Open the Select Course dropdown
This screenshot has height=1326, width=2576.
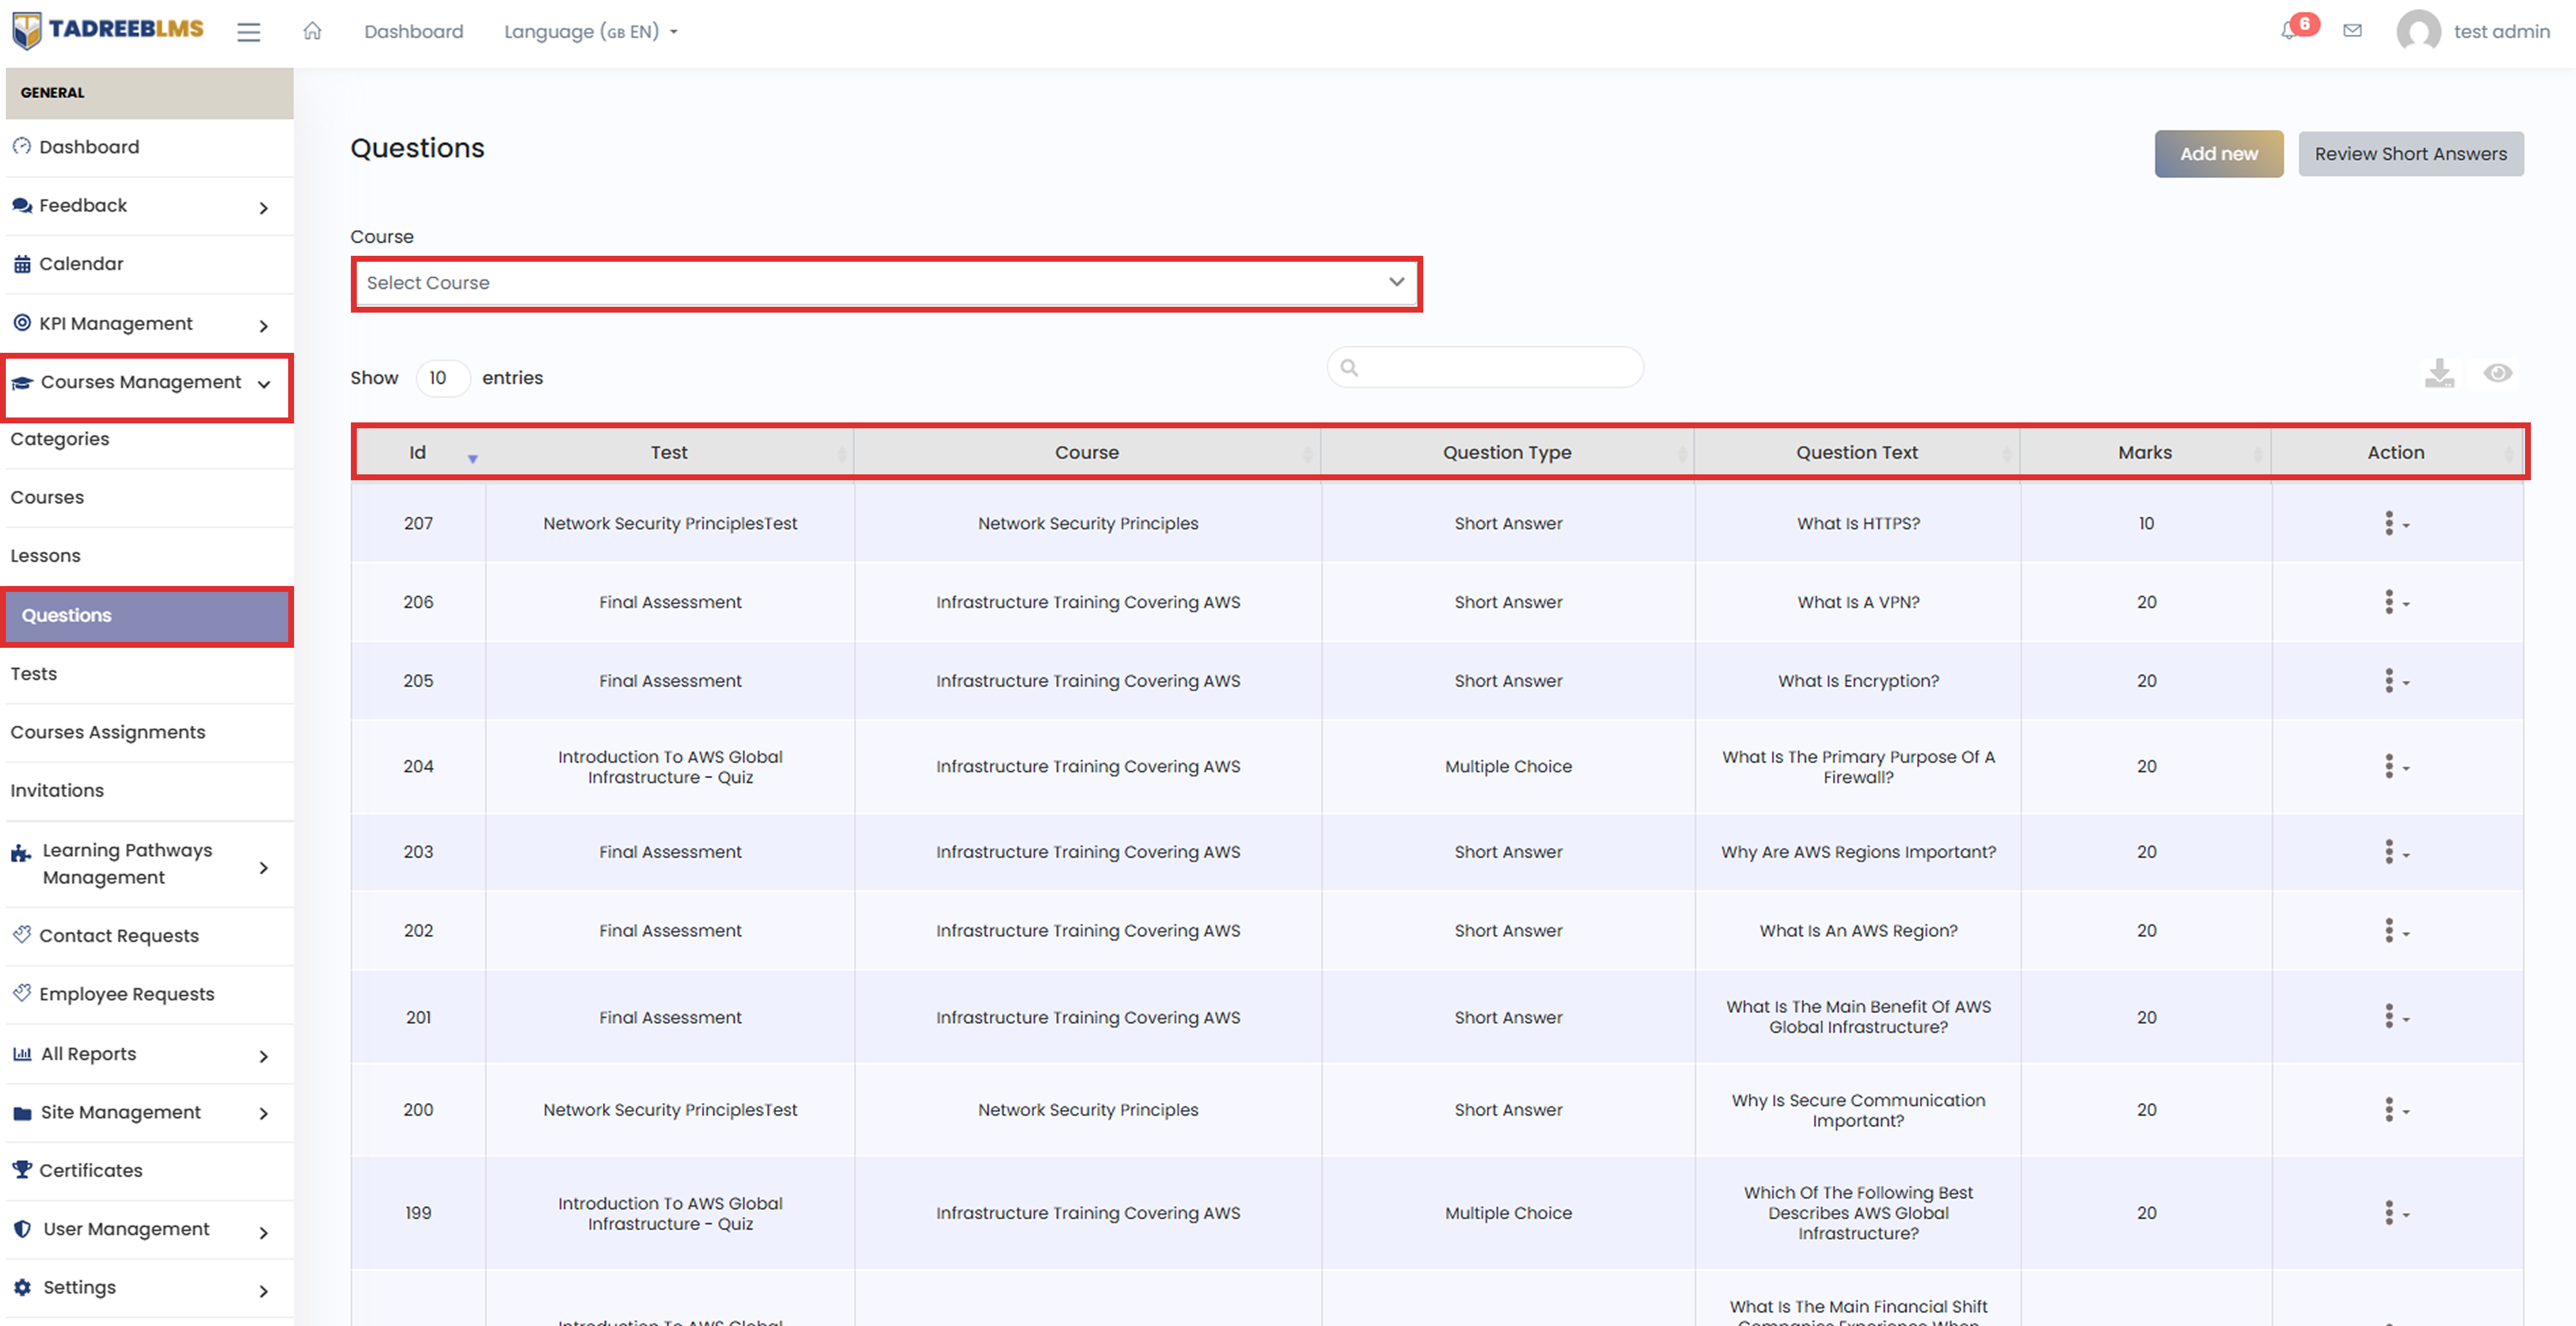886,283
